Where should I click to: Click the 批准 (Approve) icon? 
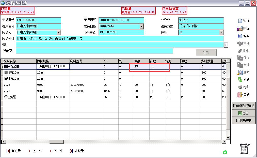pos(243,51)
